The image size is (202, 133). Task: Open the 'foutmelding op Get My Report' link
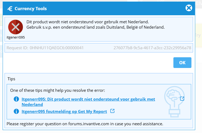click(x=64, y=111)
